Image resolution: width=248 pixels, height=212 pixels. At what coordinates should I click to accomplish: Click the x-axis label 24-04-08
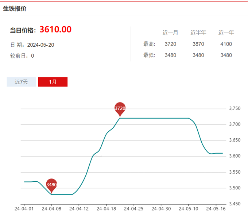51,209
